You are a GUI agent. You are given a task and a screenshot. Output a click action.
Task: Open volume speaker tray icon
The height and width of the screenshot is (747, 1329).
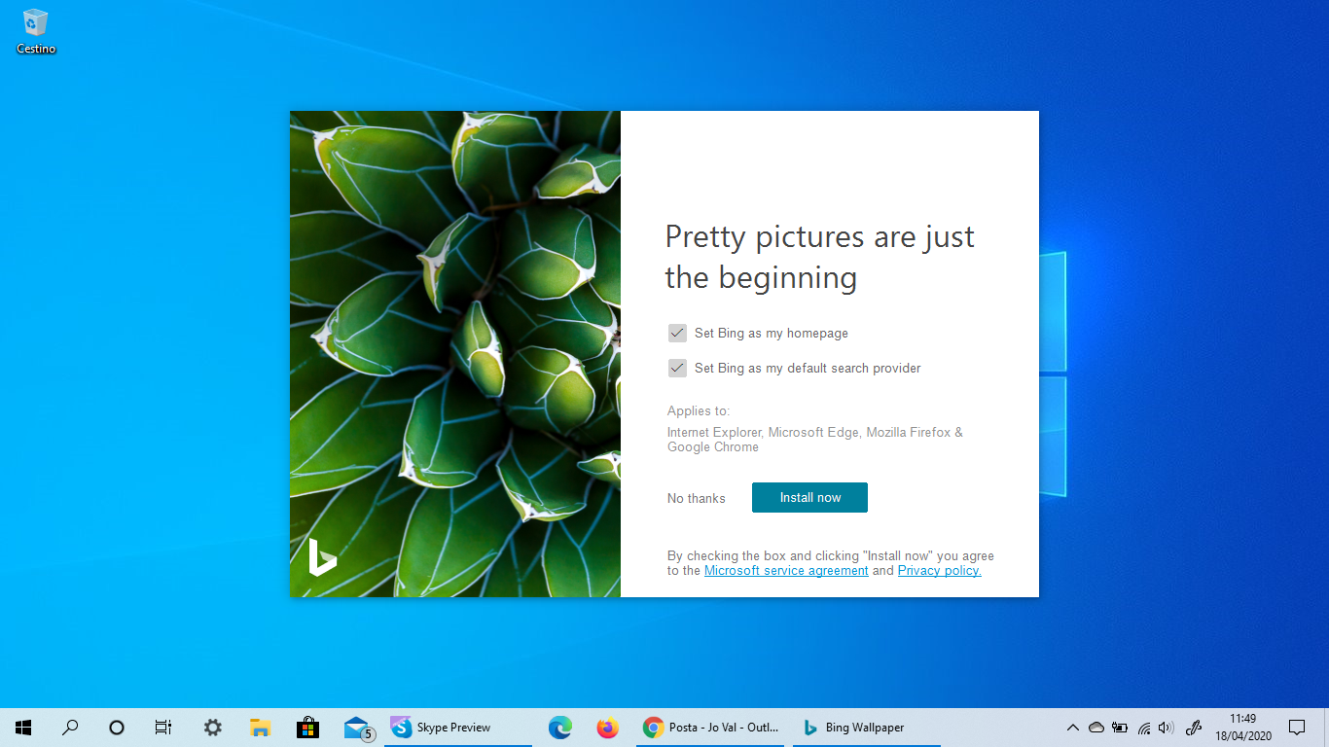coord(1167,728)
